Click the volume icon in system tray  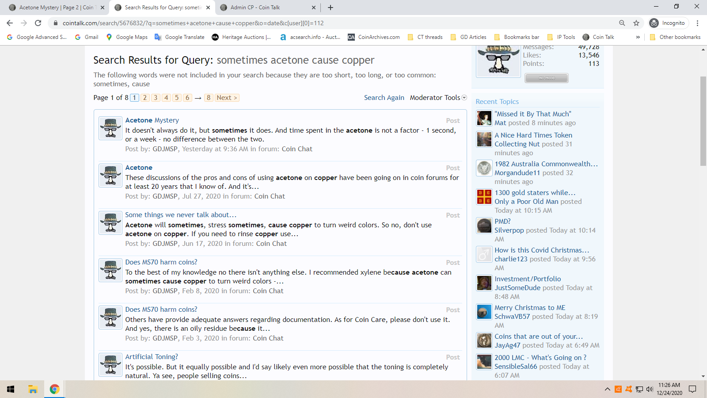click(x=649, y=389)
